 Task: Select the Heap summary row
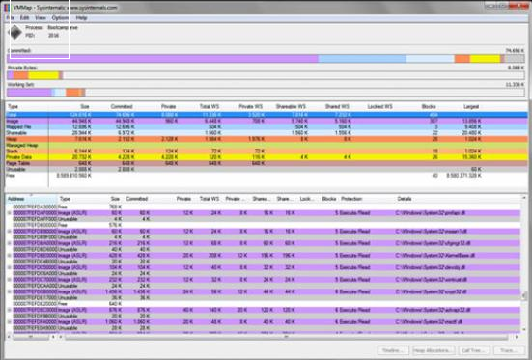[266, 139]
